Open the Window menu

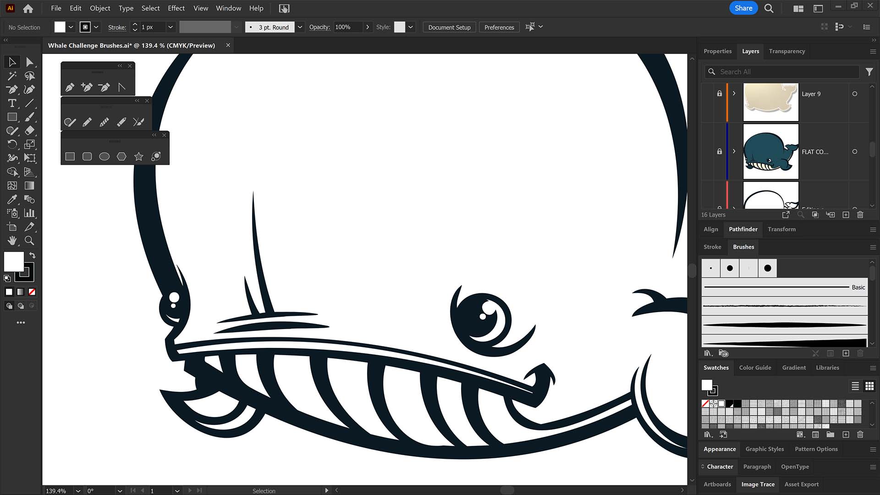(x=228, y=8)
